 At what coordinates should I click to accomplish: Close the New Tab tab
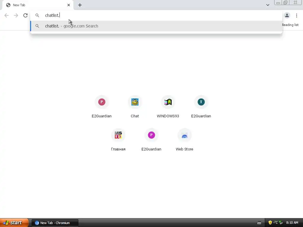coord(69,5)
